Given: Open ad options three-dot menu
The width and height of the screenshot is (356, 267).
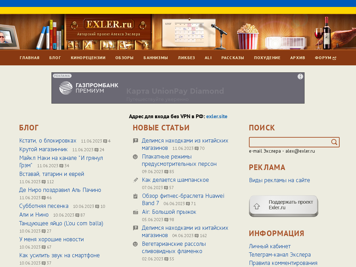Looking at the screenshot, I should pos(300,76).
